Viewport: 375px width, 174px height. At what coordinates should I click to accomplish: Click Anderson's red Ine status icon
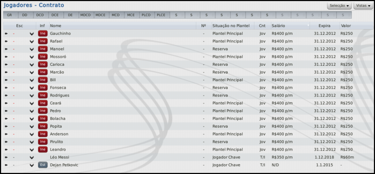(x=43, y=134)
